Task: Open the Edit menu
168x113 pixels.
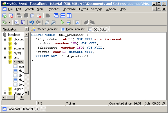Action: [19, 9]
